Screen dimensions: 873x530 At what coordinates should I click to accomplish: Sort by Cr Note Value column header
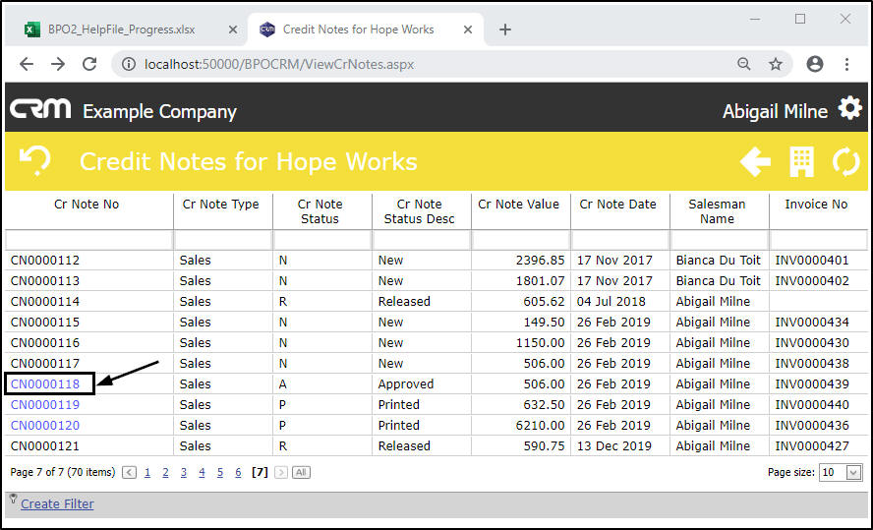pos(518,205)
